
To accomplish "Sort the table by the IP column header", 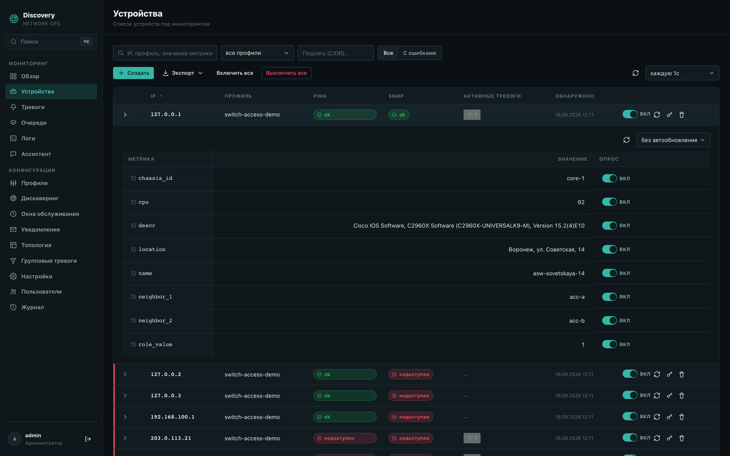I will (157, 96).
